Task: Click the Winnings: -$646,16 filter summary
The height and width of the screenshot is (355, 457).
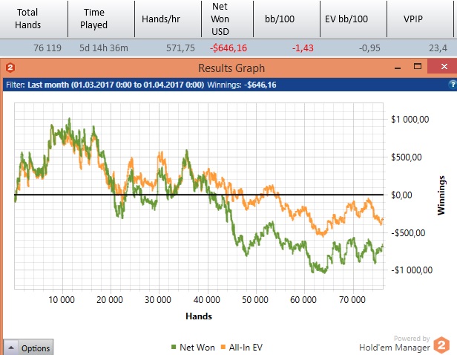Action: tap(242, 85)
